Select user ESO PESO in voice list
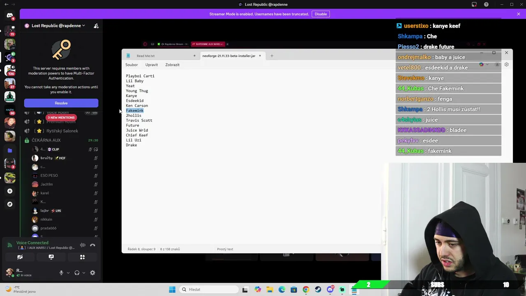This screenshot has width=526, height=296. click(49, 176)
